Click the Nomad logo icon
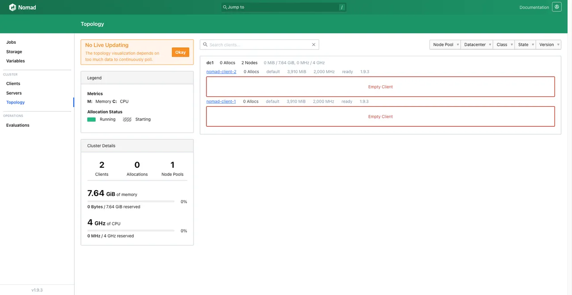This screenshot has height=295, width=572. pos(13,7)
